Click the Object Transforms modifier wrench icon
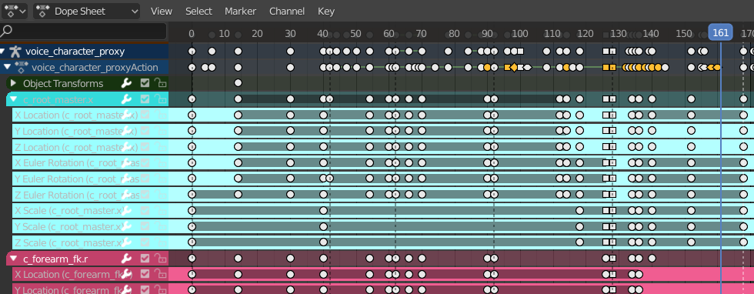 point(126,83)
